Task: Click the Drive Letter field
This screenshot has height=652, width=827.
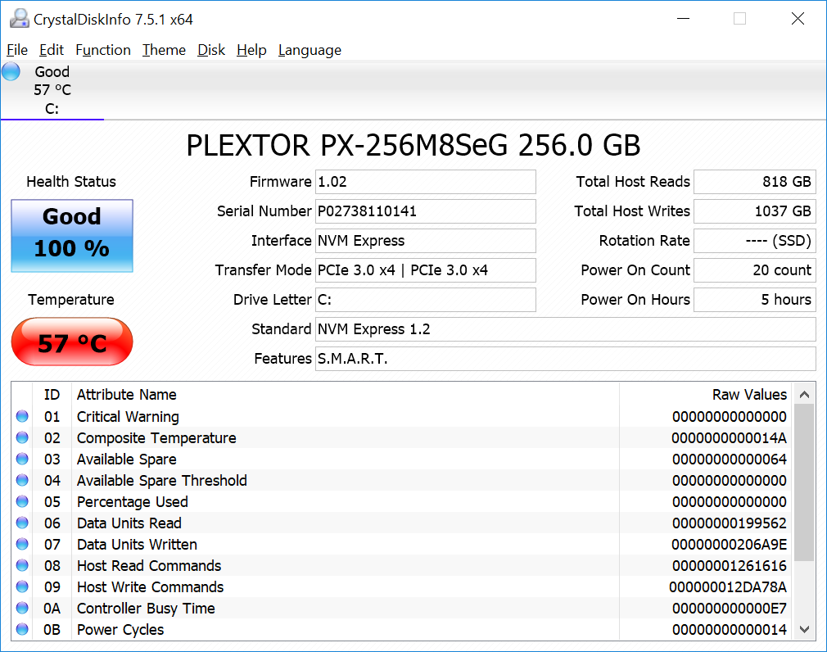Action: click(x=426, y=300)
